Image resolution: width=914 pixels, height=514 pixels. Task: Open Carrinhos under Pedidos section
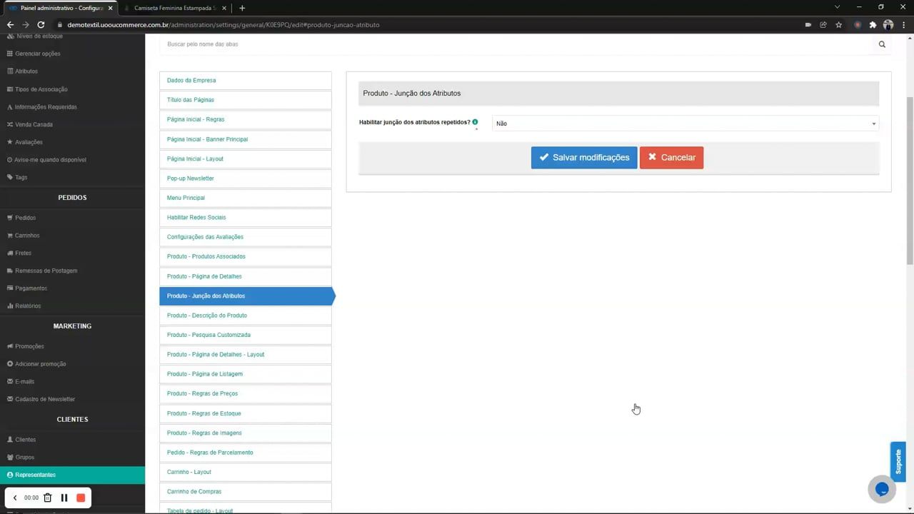[26, 235]
